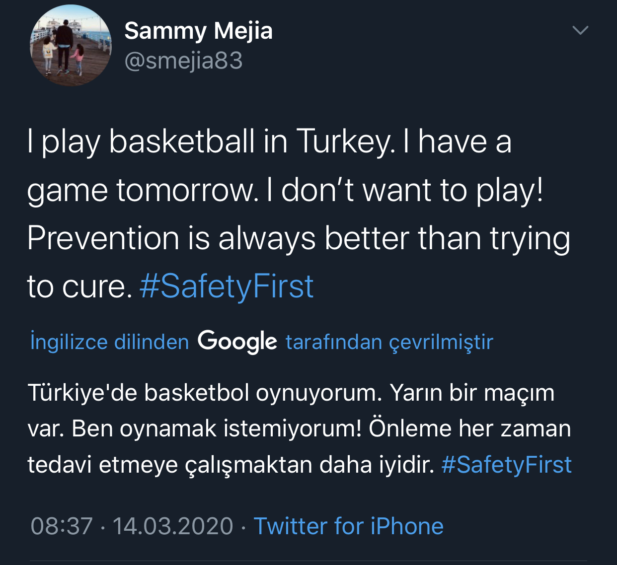
Task: Click the 08:37 timestamp
Action: pos(62,526)
